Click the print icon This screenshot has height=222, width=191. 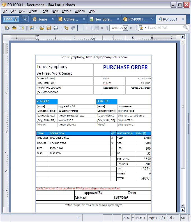click(56, 28)
